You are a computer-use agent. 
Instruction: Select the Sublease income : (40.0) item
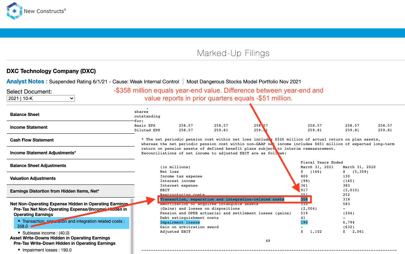pyautogui.click(x=46, y=233)
